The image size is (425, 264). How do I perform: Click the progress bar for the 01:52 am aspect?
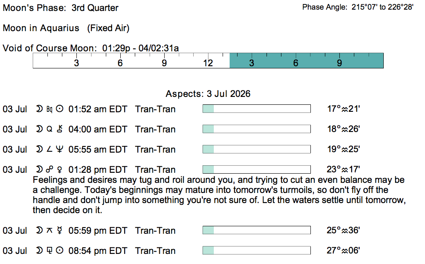[x=256, y=109]
